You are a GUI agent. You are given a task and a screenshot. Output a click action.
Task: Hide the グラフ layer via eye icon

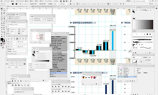coord(118,72)
